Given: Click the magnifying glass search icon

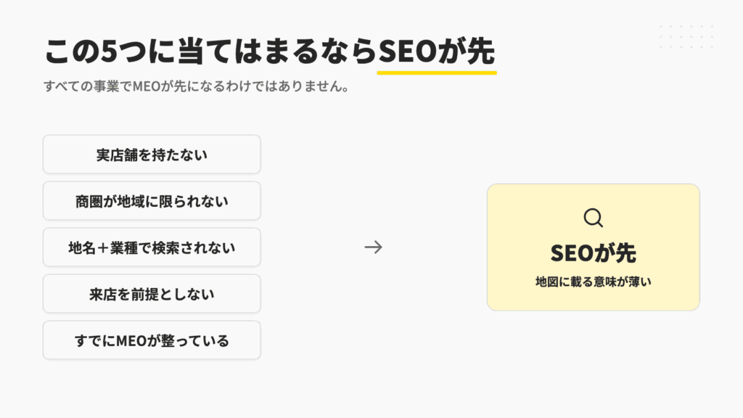Looking at the screenshot, I should pos(594,218).
